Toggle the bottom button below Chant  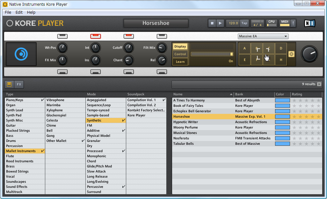coord(129,72)
